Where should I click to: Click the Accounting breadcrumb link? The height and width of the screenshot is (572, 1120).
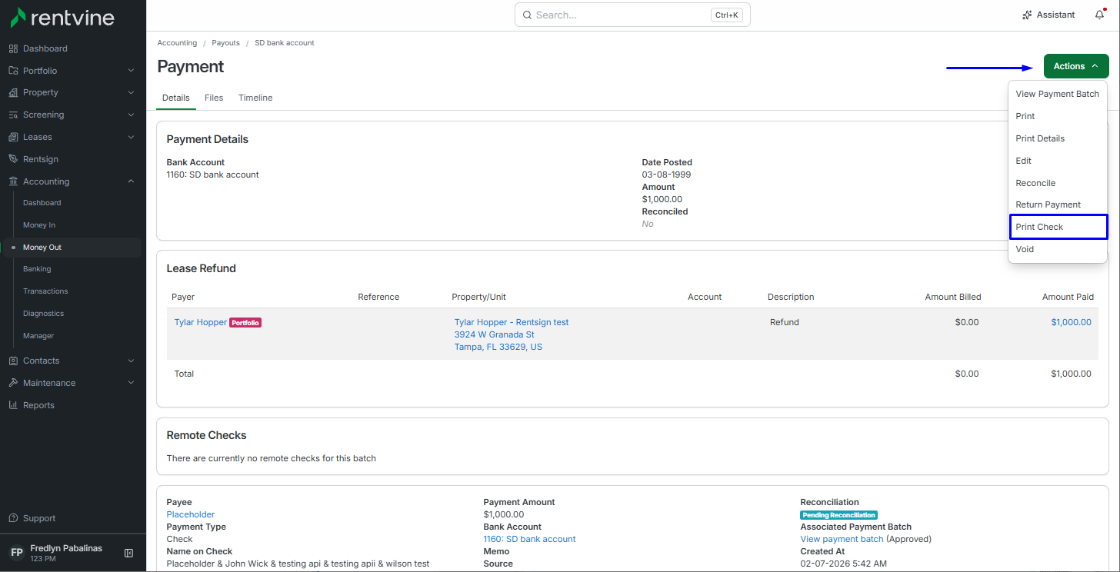[177, 43]
